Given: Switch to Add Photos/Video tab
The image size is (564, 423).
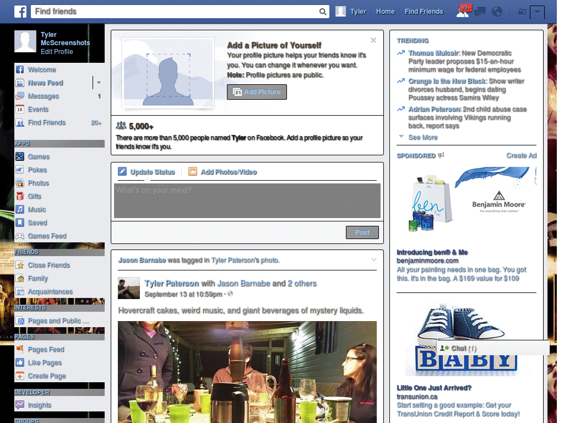Looking at the screenshot, I should (x=223, y=172).
